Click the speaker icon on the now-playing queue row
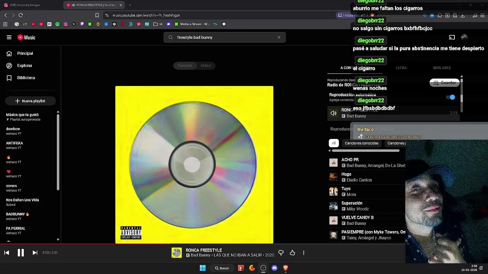 (x=334, y=113)
